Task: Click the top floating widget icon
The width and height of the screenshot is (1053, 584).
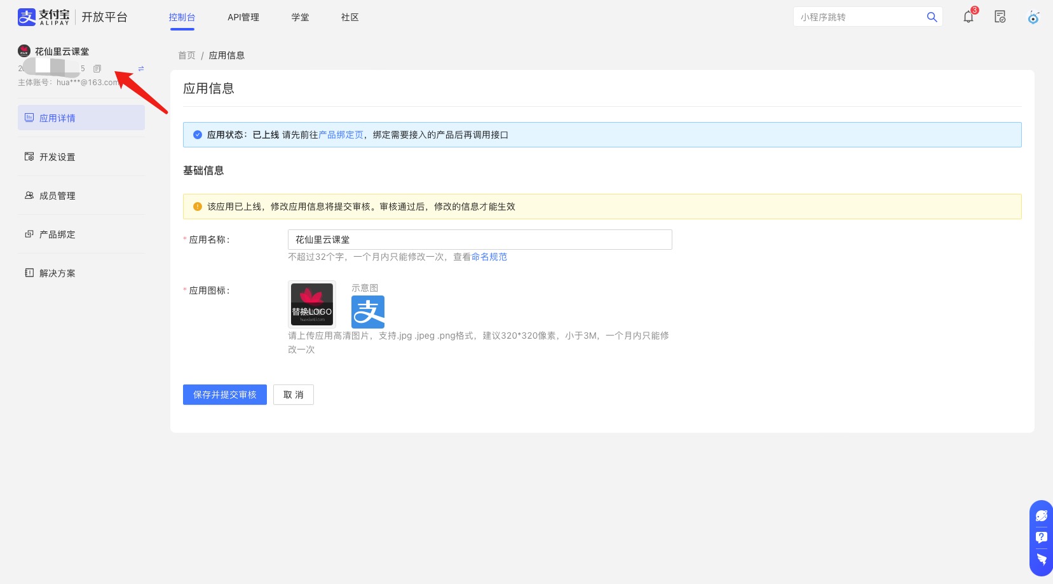Action: (x=1042, y=515)
